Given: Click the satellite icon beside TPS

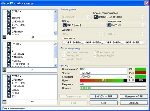Looking at the screenshot, I should 9,28.
